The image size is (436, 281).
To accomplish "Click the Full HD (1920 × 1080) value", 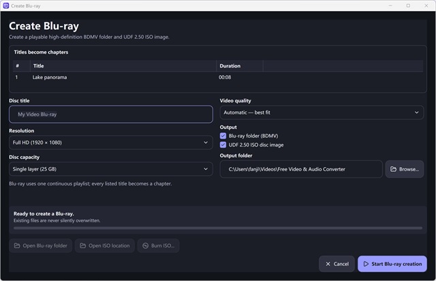I will (x=37, y=143).
